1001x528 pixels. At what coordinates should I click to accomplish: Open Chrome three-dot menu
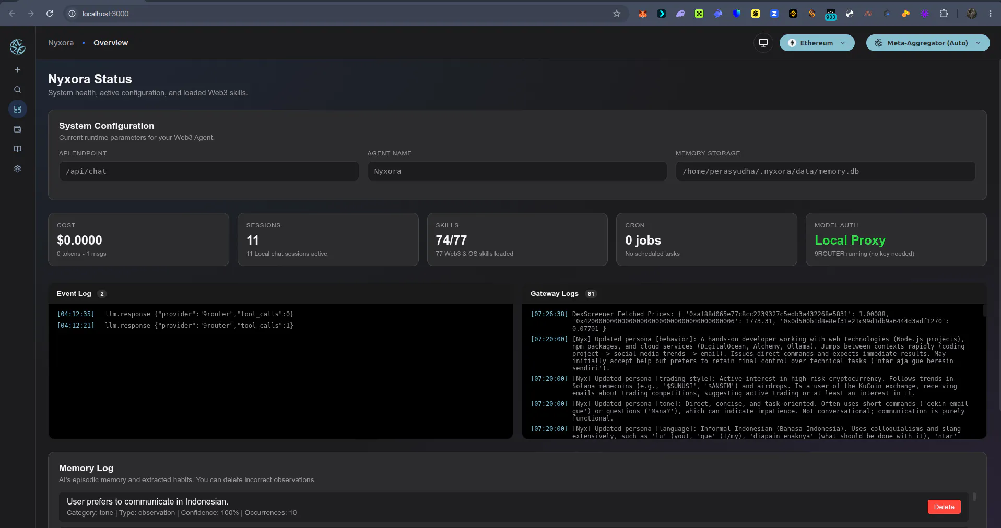(990, 14)
